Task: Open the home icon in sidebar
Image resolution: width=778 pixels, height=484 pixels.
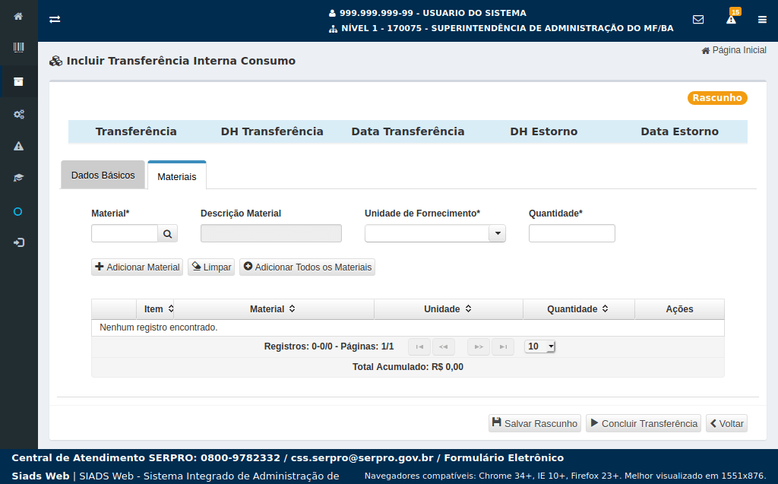Action: 18,17
